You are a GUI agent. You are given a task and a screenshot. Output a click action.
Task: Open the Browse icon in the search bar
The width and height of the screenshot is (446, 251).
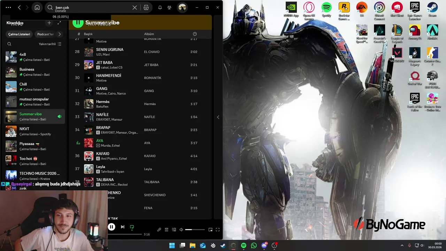146,7
